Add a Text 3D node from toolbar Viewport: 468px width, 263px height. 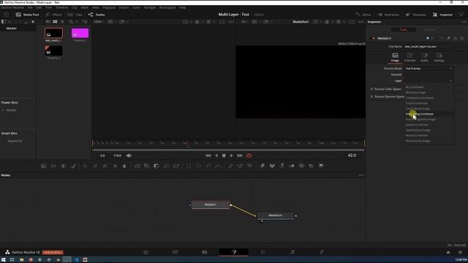click(x=282, y=166)
